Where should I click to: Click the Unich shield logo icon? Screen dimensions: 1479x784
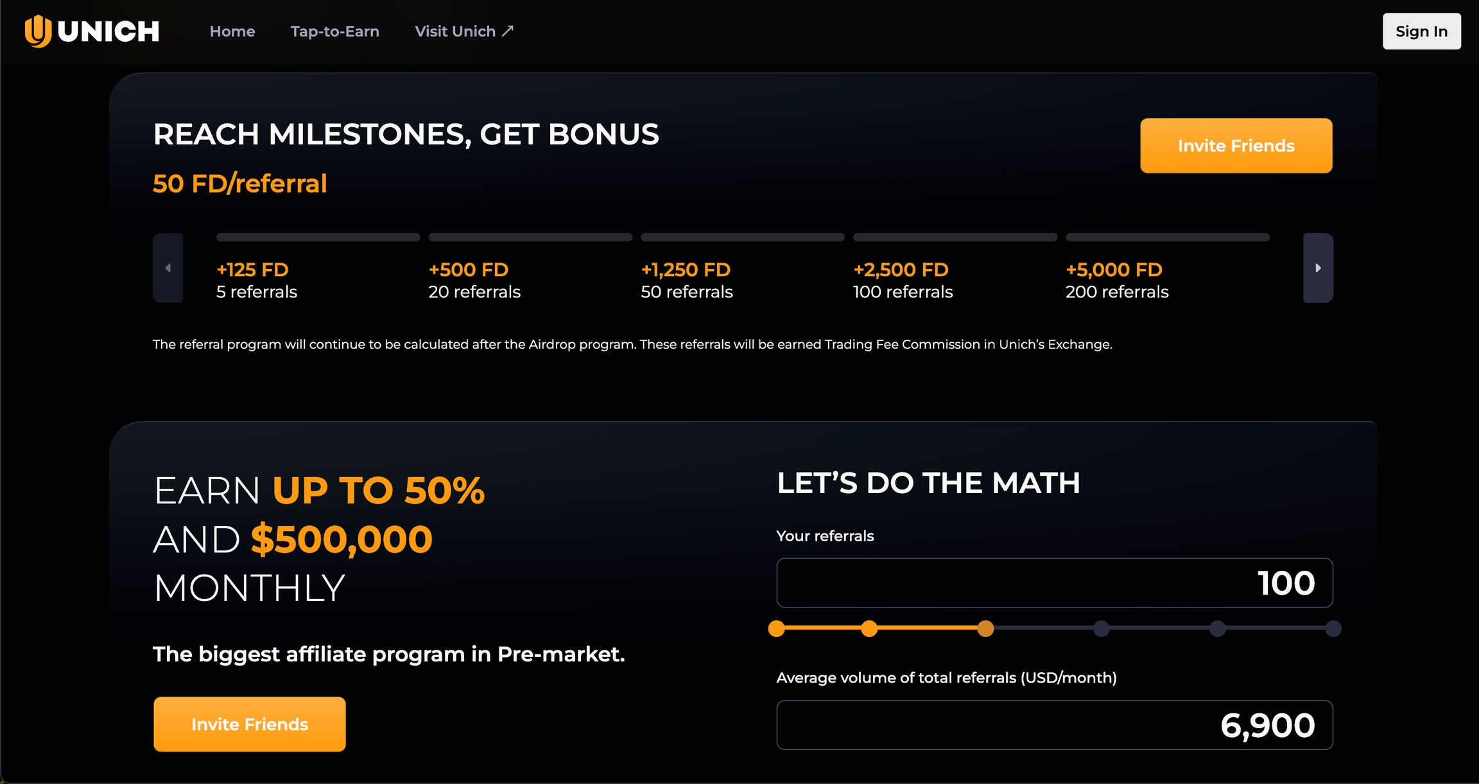point(38,31)
